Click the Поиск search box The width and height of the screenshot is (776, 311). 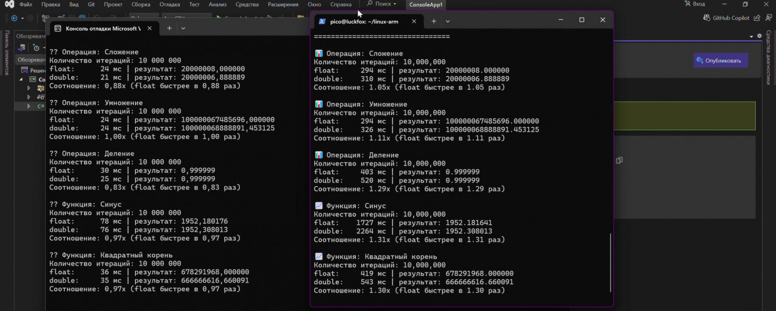[382, 4]
